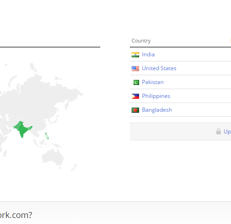The height and width of the screenshot is (224, 231).
Task: Click the partially visible Upgrade link
Action: click(x=227, y=132)
